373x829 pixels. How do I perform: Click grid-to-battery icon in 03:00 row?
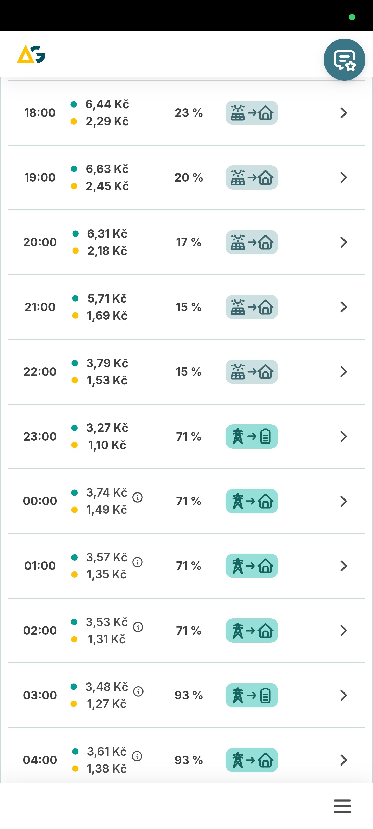252,695
